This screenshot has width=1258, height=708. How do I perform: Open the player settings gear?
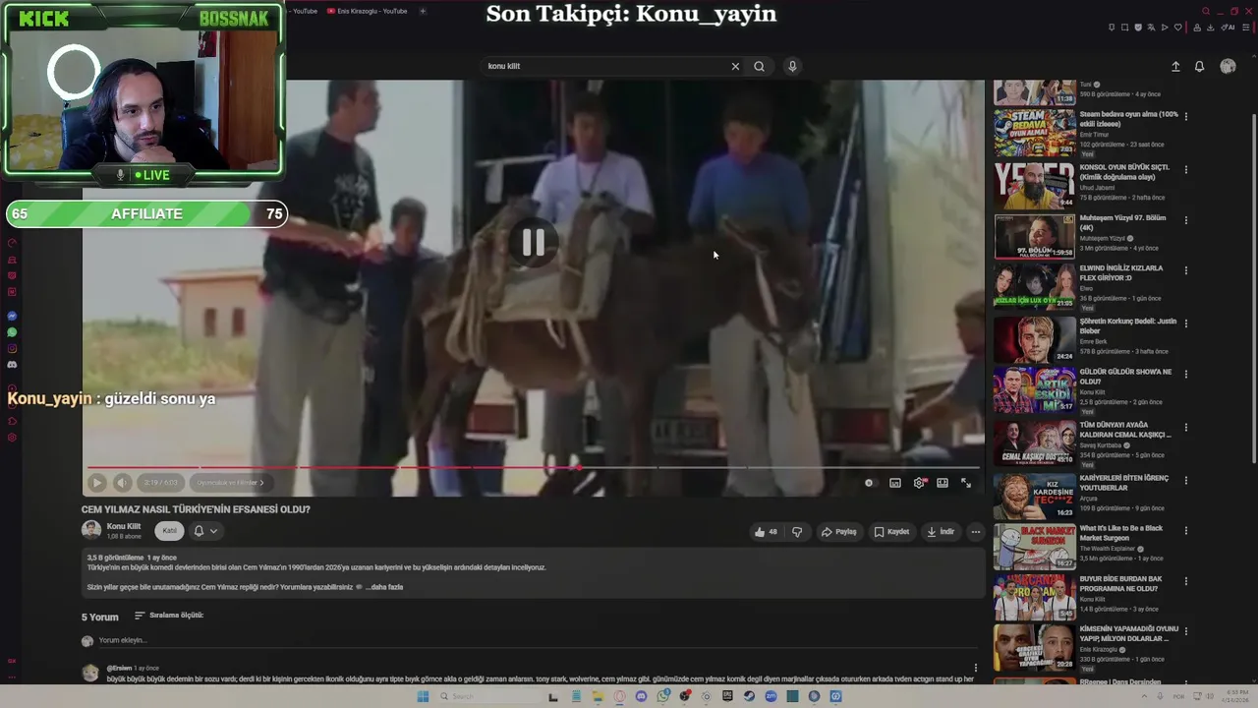pos(919,483)
